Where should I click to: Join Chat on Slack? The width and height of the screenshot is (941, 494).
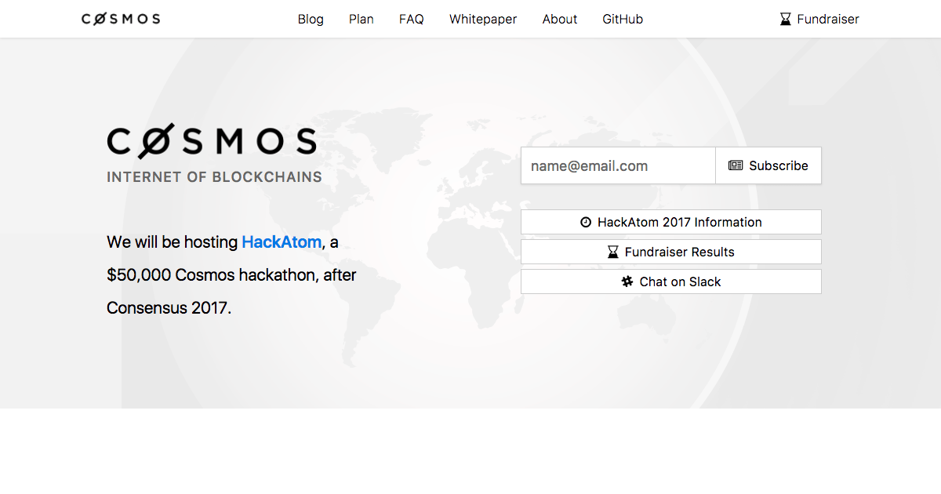pos(679,282)
